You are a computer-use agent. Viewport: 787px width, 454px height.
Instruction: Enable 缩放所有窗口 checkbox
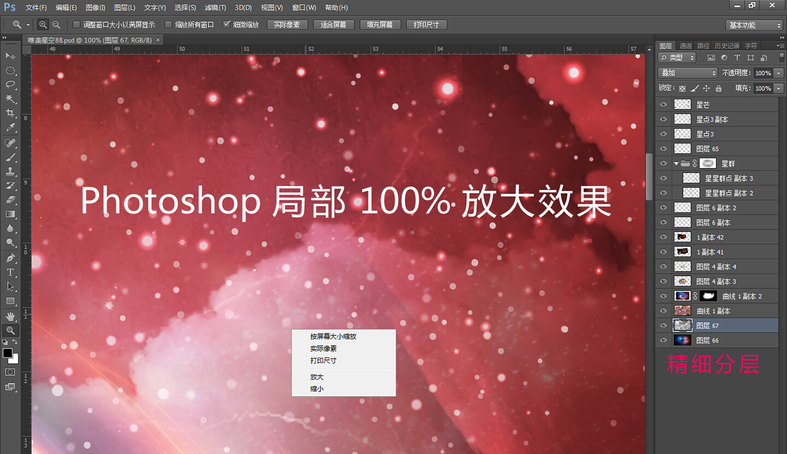tap(168, 24)
